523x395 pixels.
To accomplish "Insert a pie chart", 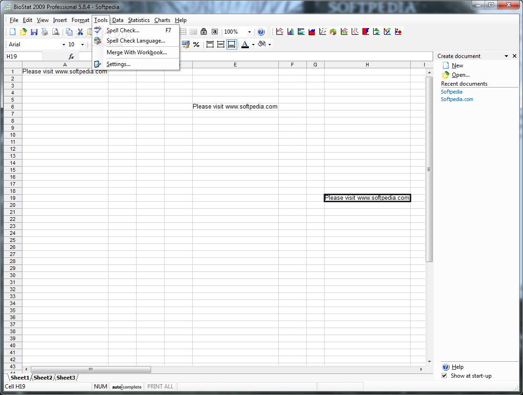I will point(333,32).
